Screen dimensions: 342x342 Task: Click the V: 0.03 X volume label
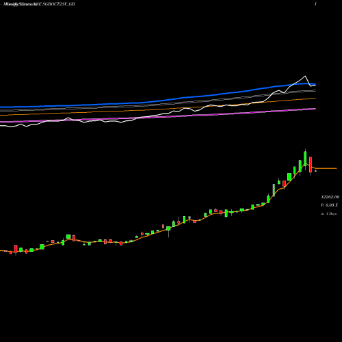tap(329, 205)
